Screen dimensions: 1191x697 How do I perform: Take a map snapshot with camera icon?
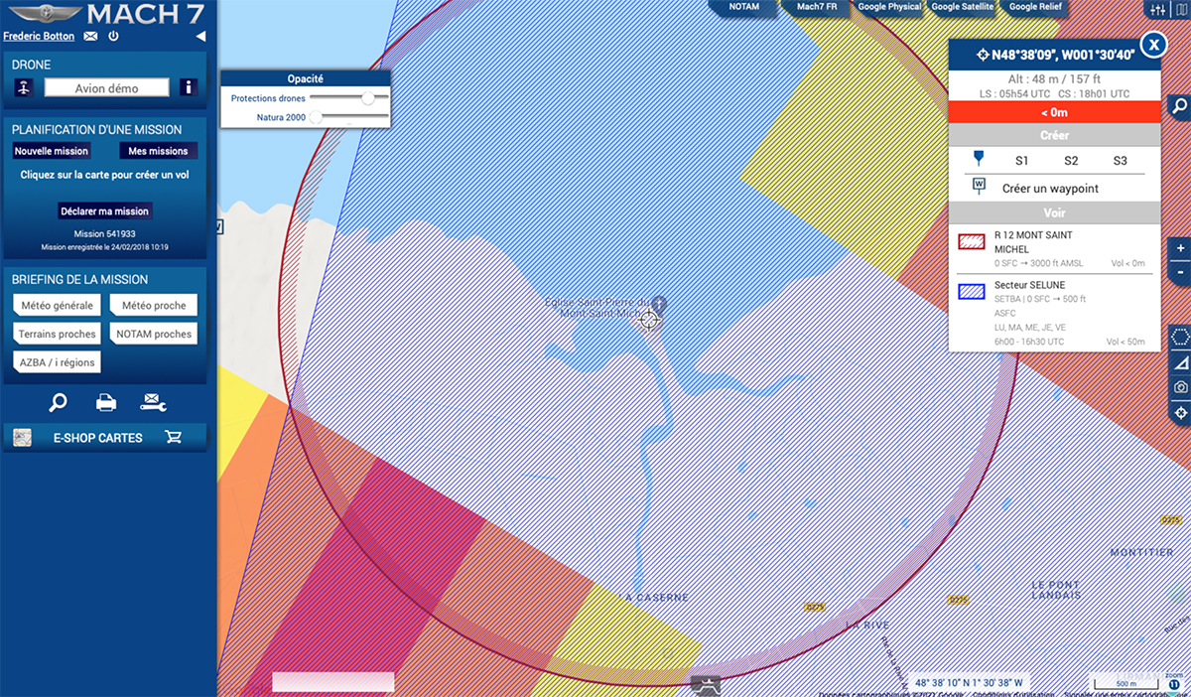[1180, 387]
